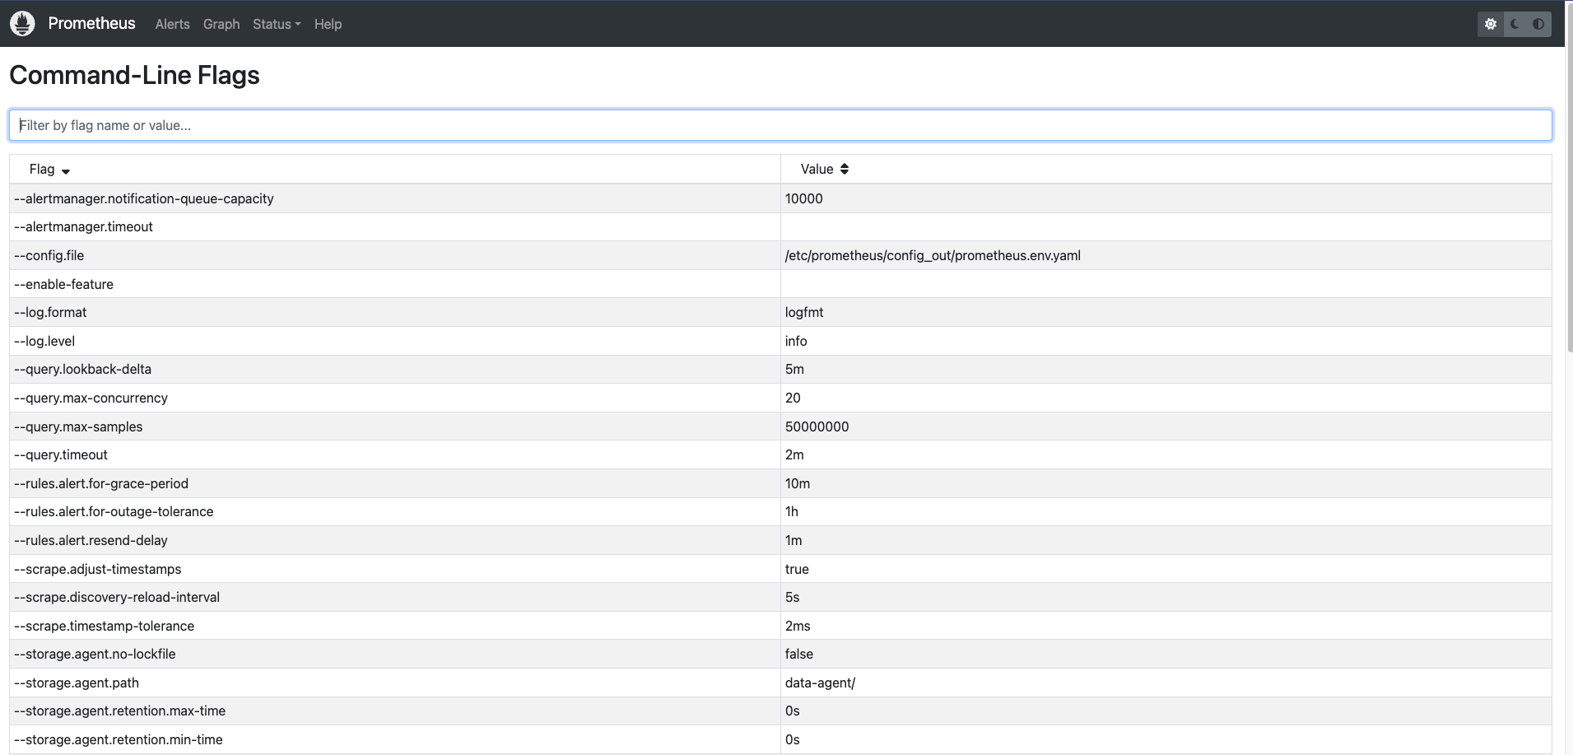Image resolution: width=1573 pixels, height=755 pixels.
Task: Select the 2ms tolerance value
Action: pyautogui.click(x=798, y=626)
